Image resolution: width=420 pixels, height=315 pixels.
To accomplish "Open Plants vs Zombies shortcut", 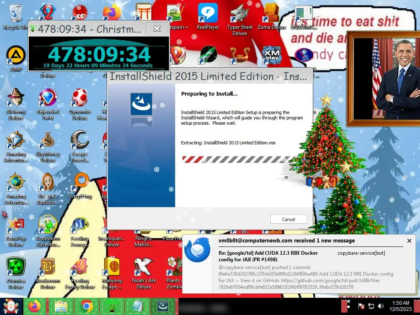I will [173, 273].
